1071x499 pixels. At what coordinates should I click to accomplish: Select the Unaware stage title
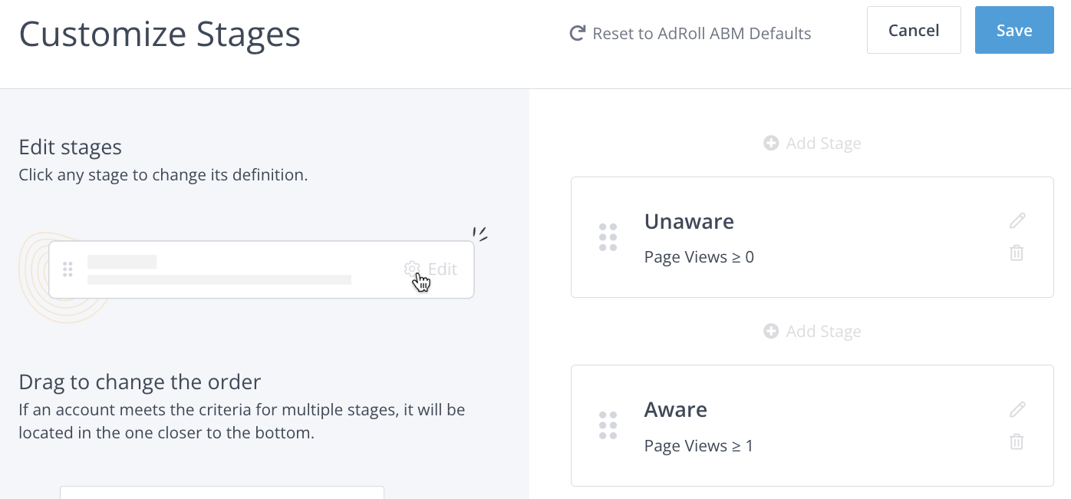point(689,221)
